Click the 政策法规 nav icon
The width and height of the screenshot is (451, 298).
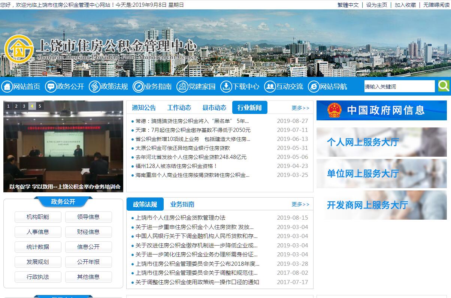(94, 87)
